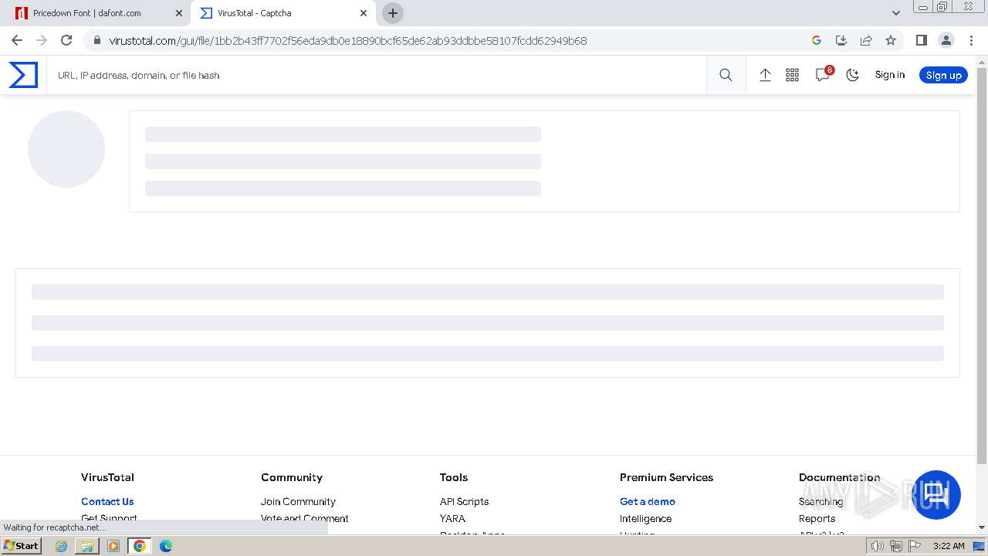Click the volume speaker tray icon
This screenshot has height=556, width=988.
click(877, 546)
